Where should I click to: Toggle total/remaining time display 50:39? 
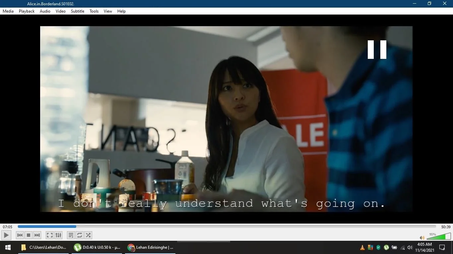[446, 227]
